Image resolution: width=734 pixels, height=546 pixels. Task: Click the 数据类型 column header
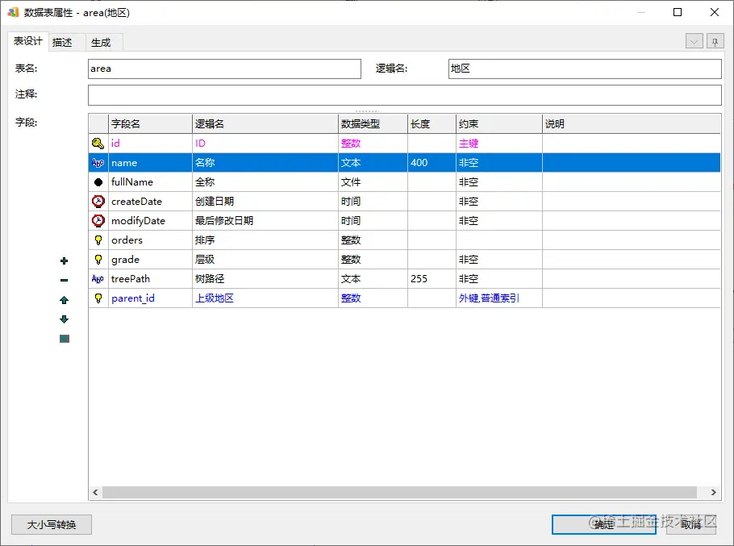(373, 124)
